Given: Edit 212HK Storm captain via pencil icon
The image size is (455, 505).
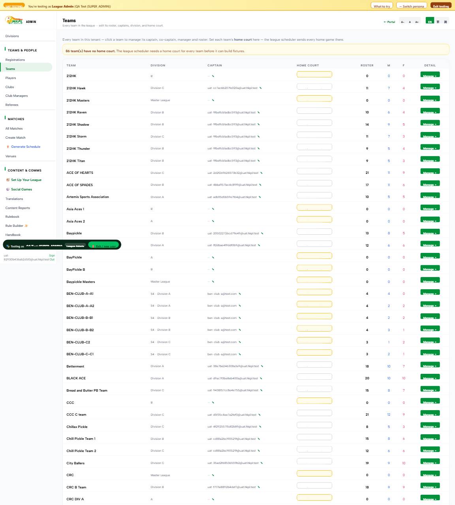Looking at the screenshot, I should tap(259, 137).
